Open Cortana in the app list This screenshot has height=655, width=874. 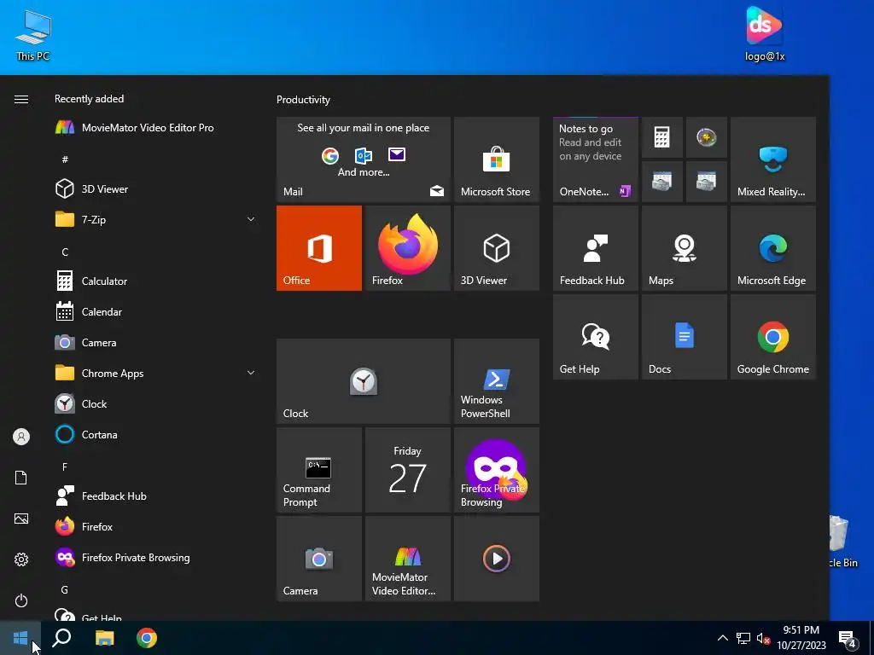pos(156,434)
